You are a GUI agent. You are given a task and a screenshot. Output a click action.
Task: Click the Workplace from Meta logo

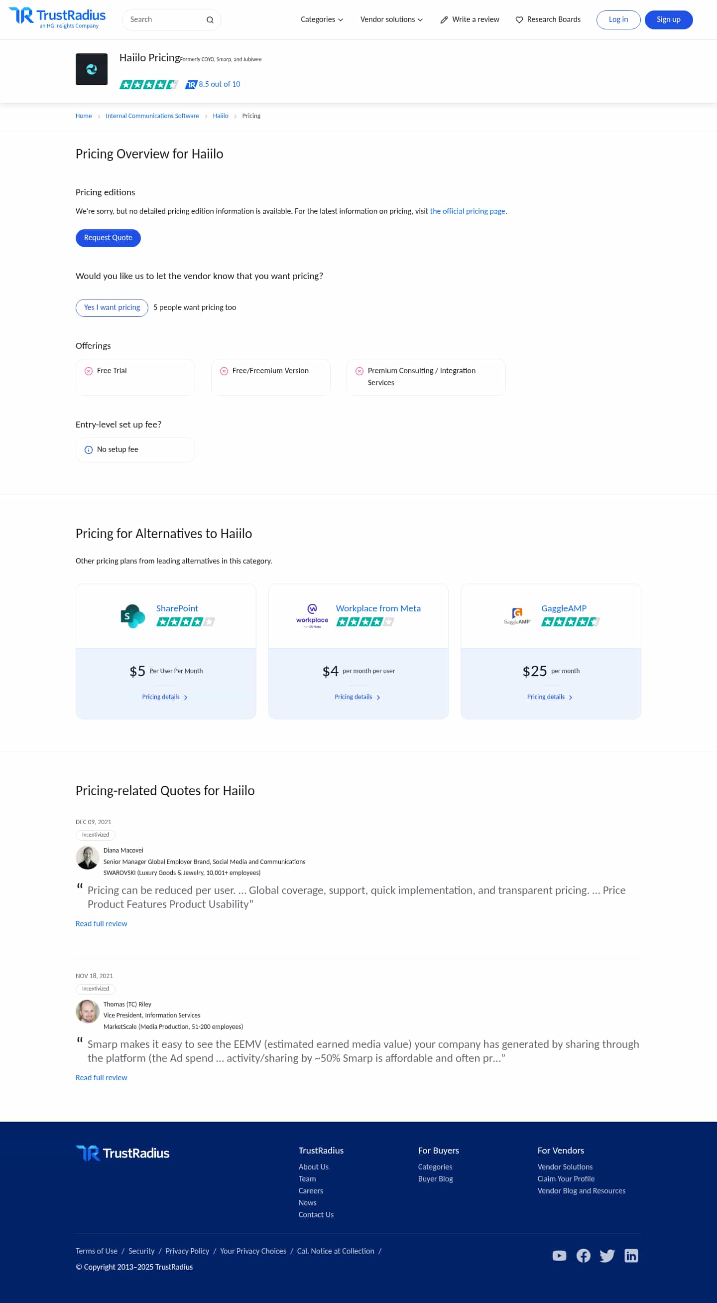(x=312, y=615)
